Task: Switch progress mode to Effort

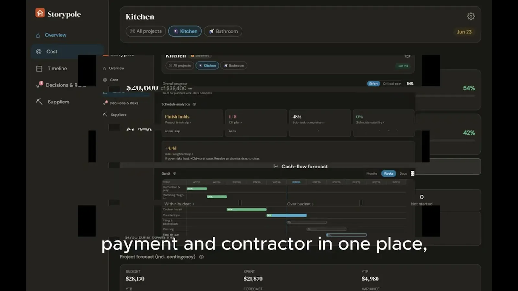Action: pos(374,84)
